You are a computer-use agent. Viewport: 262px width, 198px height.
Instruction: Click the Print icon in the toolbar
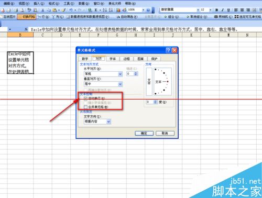tap(16, 10)
